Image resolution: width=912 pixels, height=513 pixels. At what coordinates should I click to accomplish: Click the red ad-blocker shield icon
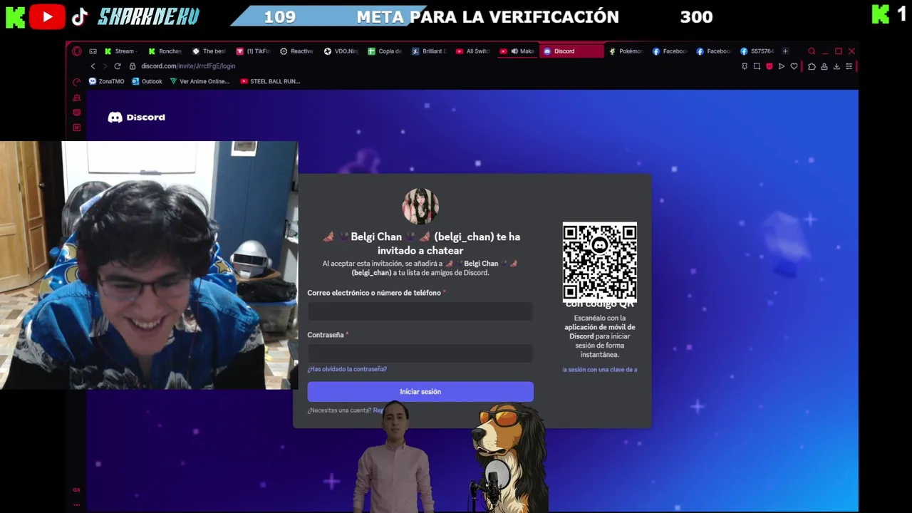click(x=769, y=66)
